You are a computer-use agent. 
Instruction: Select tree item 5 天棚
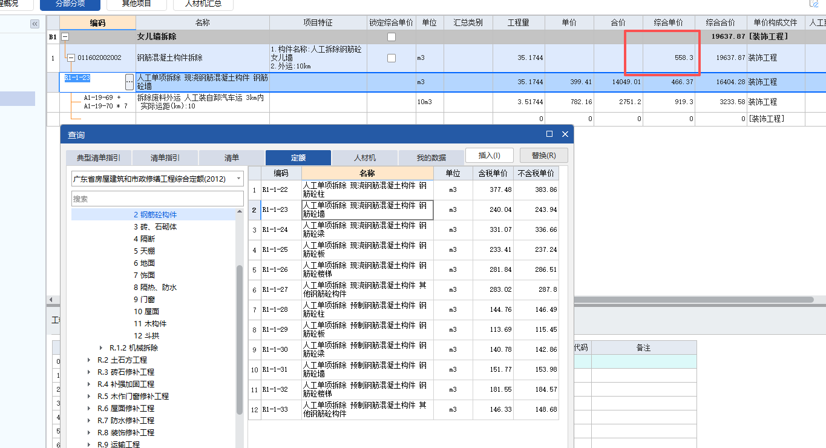[144, 251]
